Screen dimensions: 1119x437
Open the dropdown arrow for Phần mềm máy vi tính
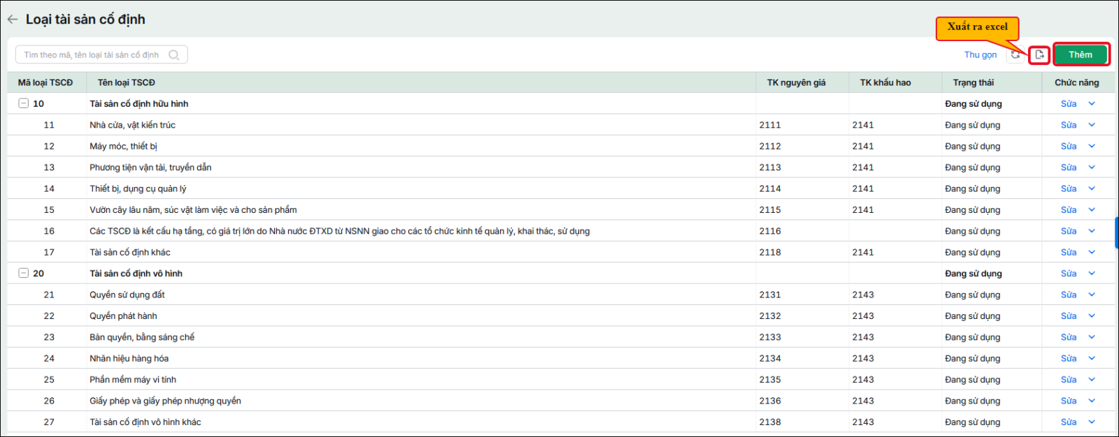[1092, 380]
